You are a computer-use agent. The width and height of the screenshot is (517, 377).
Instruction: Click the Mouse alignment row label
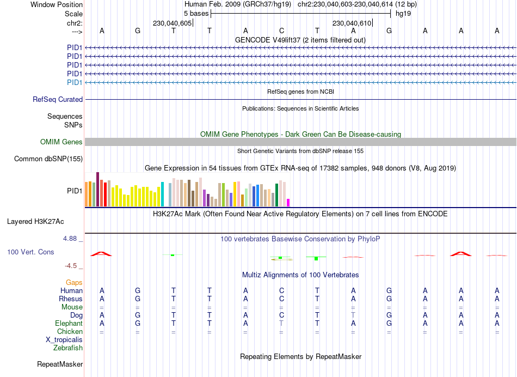[x=72, y=307]
